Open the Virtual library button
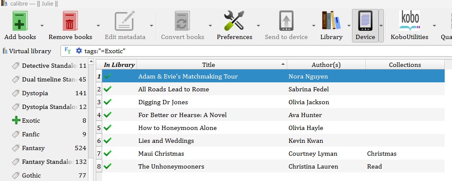The width and height of the screenshot is (452, 181). coord(27,51)
